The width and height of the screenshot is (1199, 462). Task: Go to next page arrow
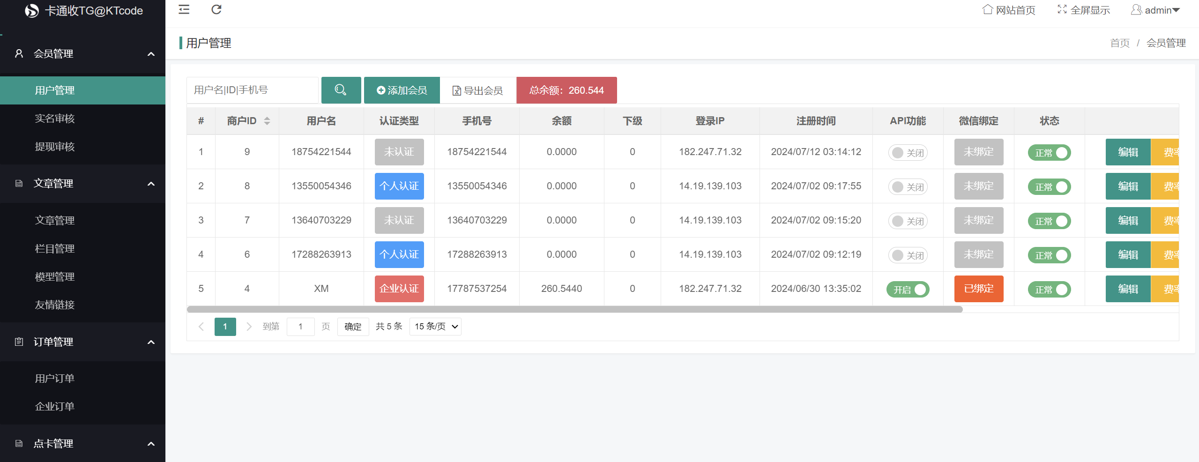point(249,327)
